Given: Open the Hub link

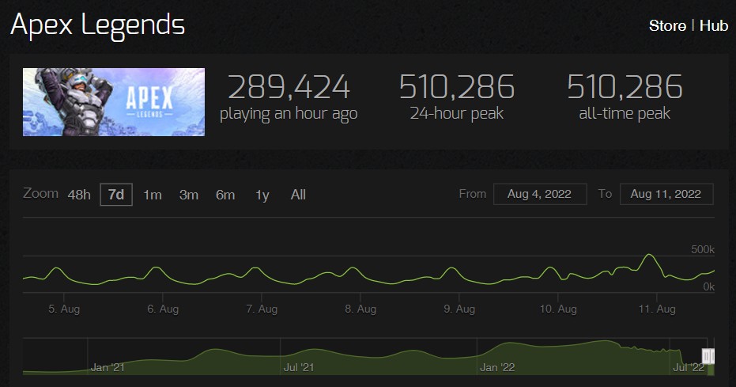Looking at the screenshot, I should [713, 25].
